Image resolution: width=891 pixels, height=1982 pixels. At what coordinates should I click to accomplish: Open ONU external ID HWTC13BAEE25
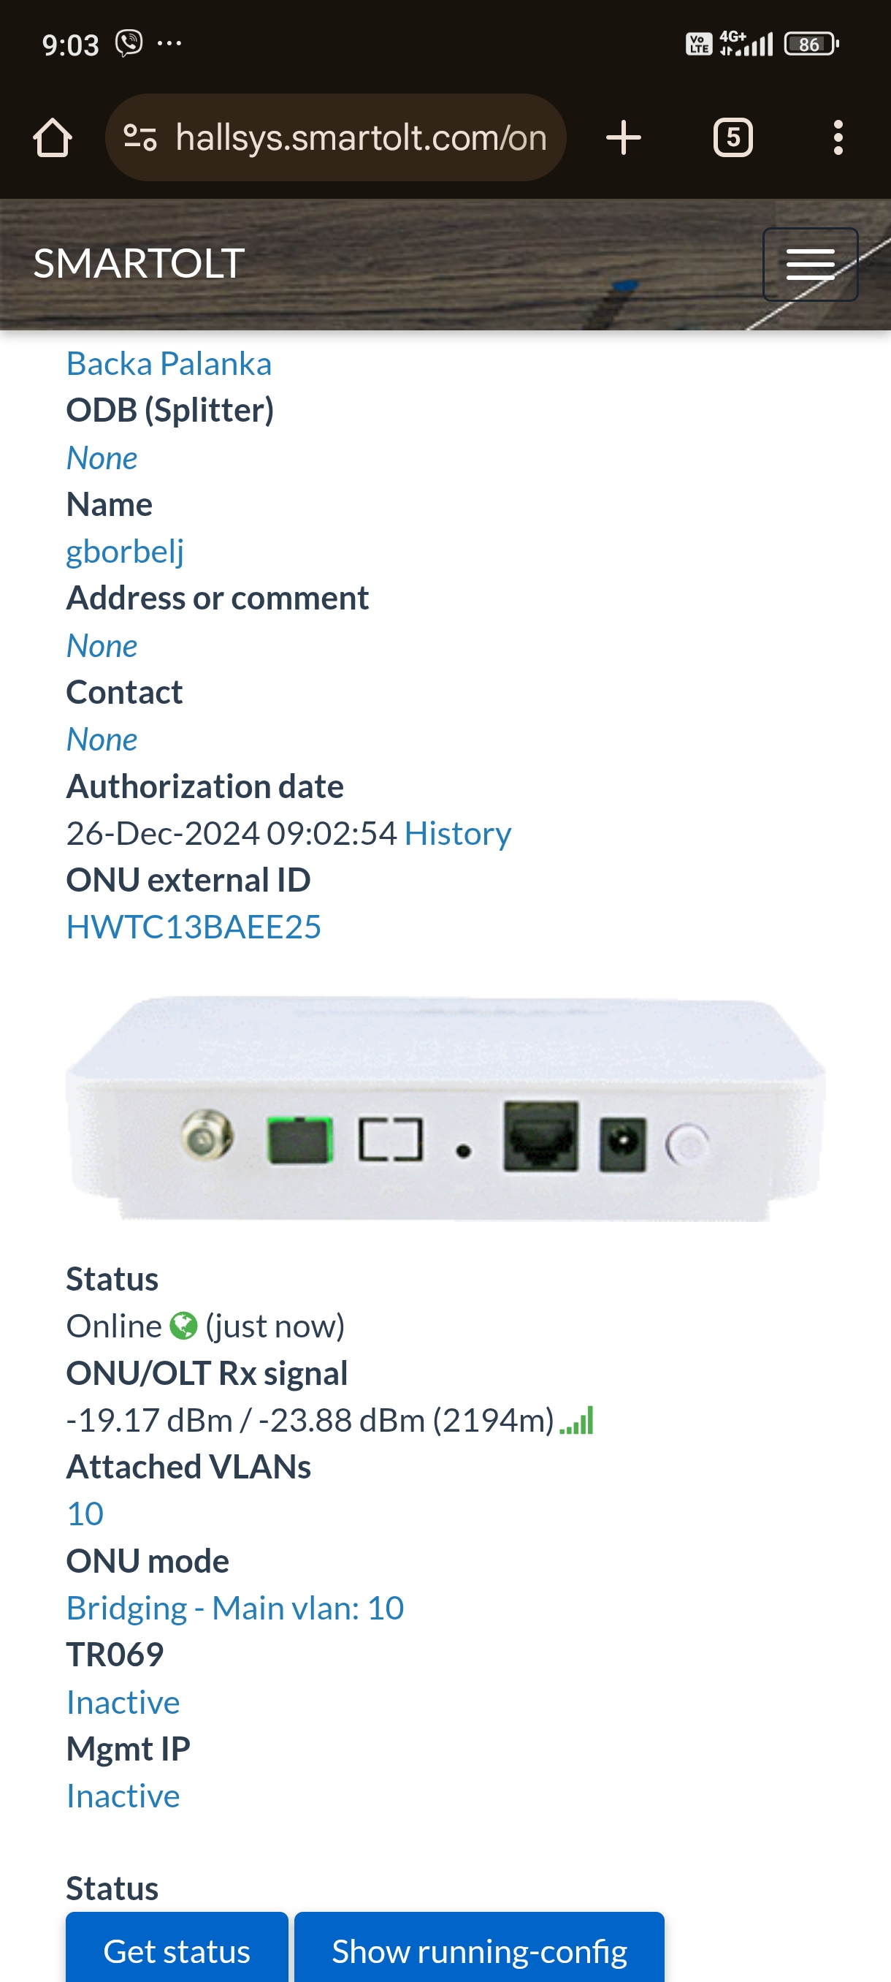[x=194, y=927]
